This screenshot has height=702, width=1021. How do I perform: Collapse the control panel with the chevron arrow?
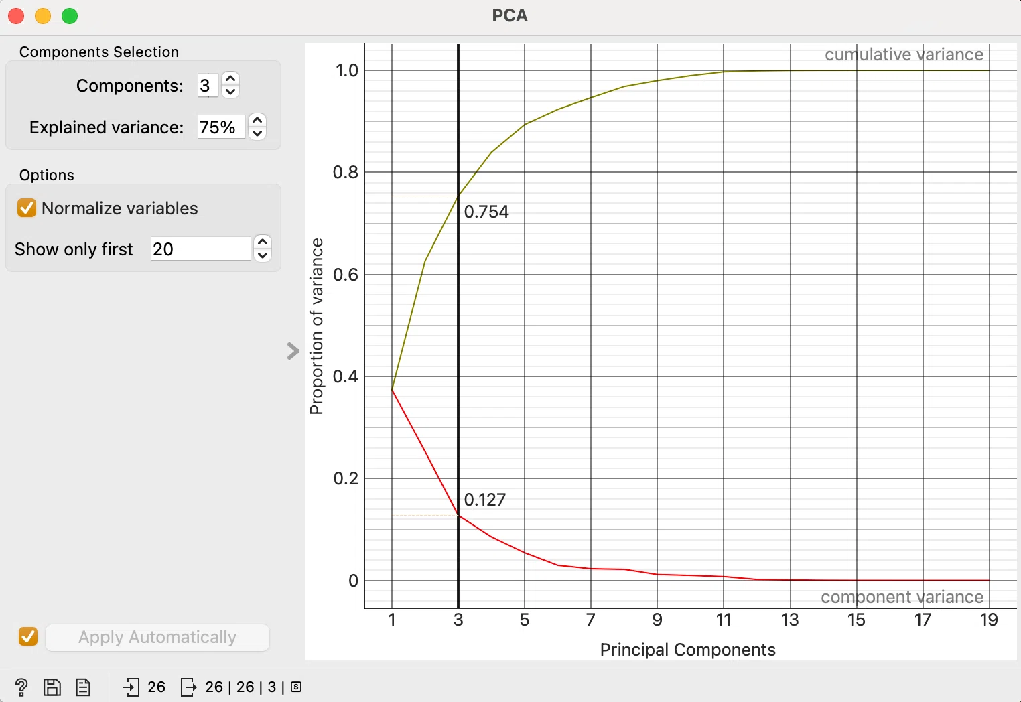tap(293, 351)
